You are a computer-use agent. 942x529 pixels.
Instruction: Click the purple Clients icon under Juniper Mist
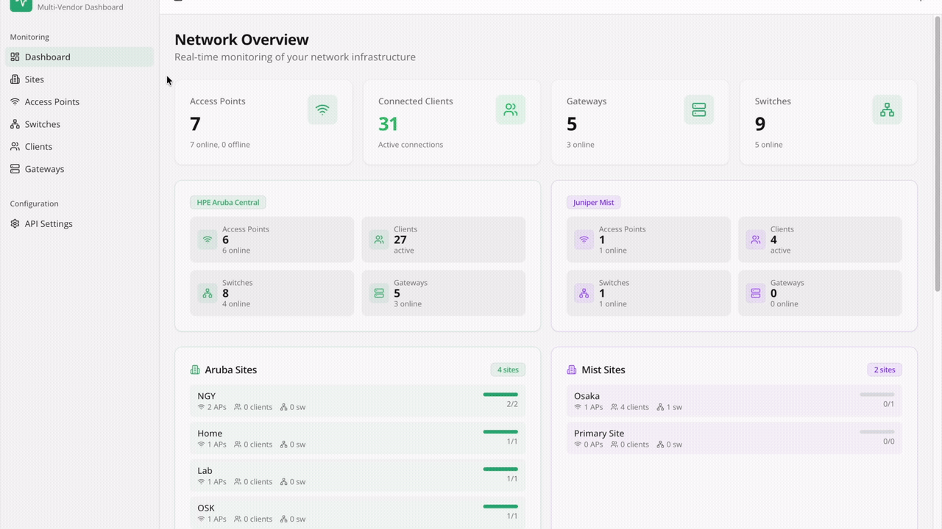pyautogui.click(x=756, y=240)
